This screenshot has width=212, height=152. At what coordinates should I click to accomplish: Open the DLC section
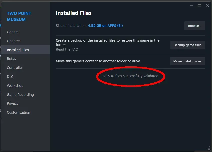(10, 77)
